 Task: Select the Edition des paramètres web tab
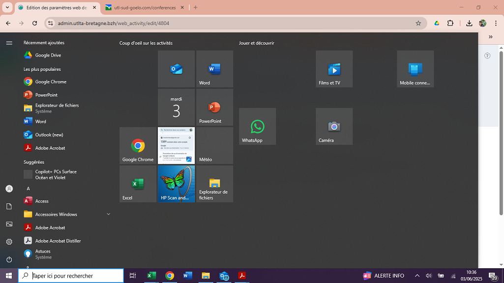coord(56,7)
